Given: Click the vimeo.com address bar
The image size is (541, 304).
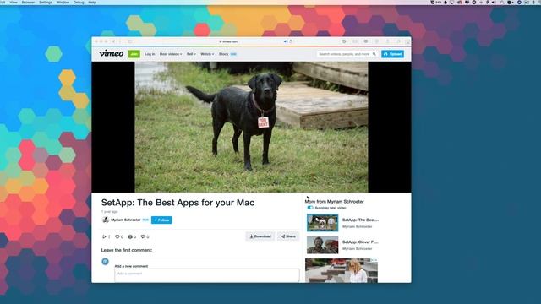Looking at the screenshot, I should [x=229, y=41].
